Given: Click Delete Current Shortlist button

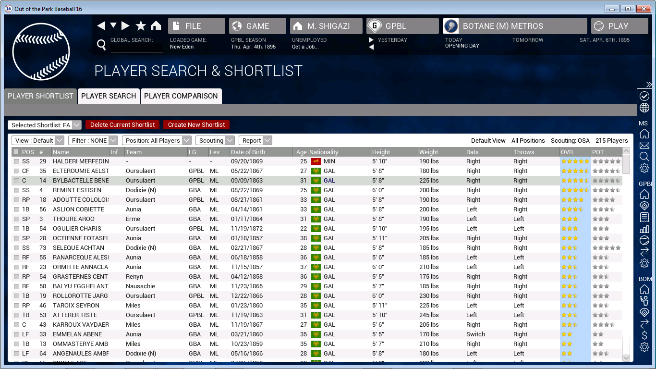Looking at the screenshot, I should click(122, 125).
